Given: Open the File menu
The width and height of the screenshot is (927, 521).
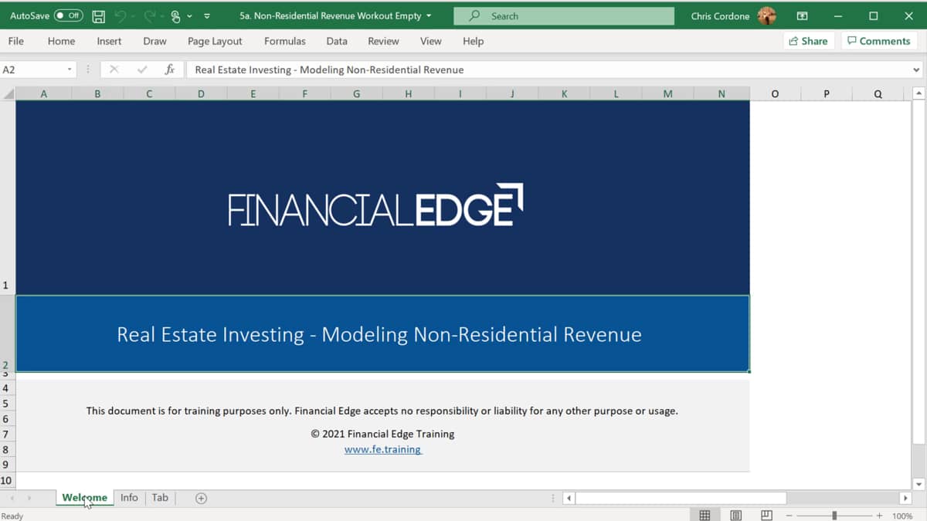Looking at the screenshot, I should 16,41.
